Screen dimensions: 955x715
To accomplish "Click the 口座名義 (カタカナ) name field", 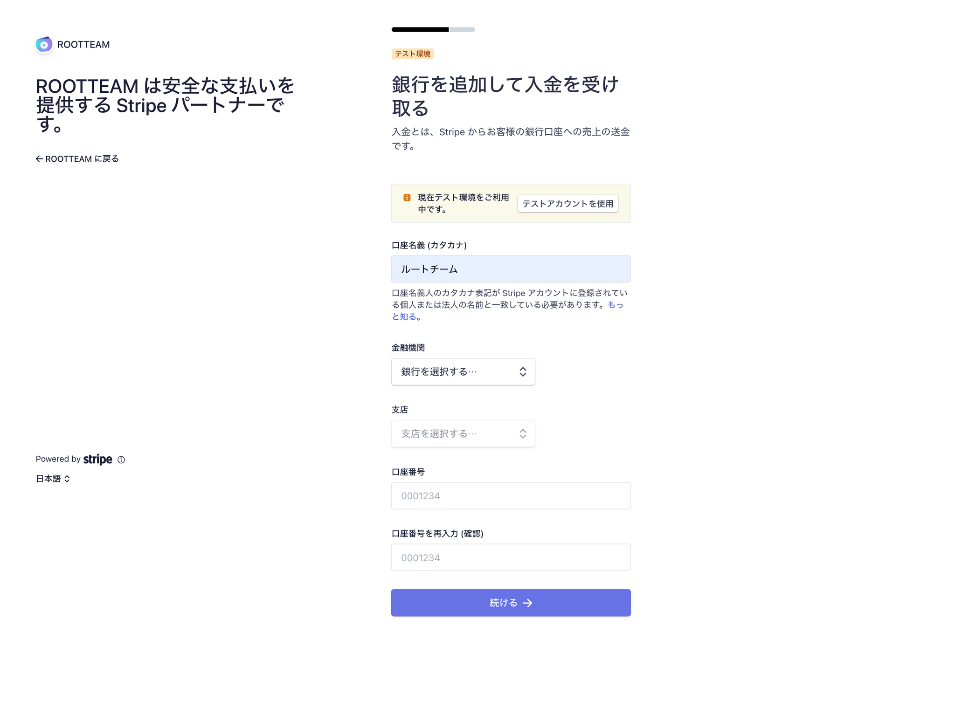I will point(510,269).
